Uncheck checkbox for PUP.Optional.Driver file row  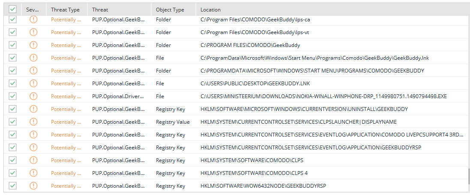tap(13, 96)
